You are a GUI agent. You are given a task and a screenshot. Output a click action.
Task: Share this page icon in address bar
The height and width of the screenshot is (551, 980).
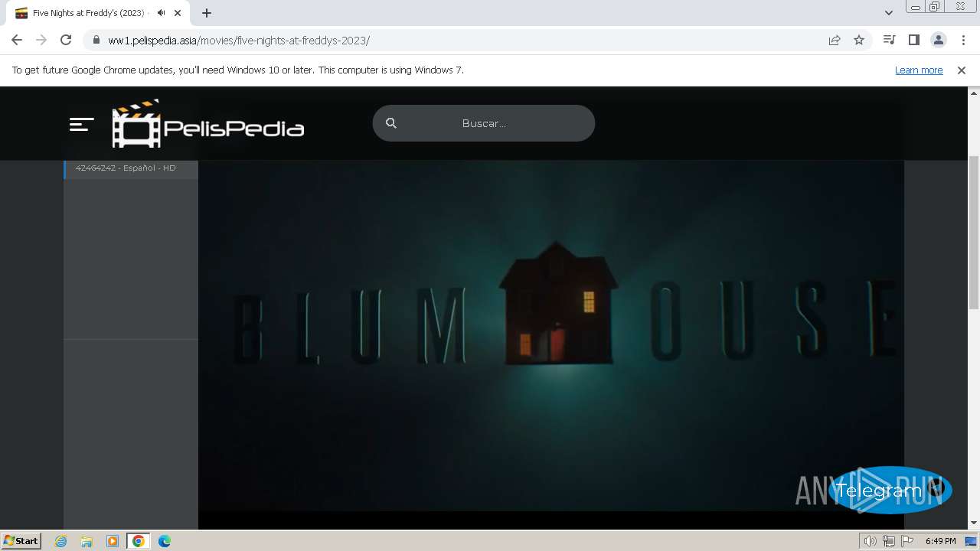835,40
